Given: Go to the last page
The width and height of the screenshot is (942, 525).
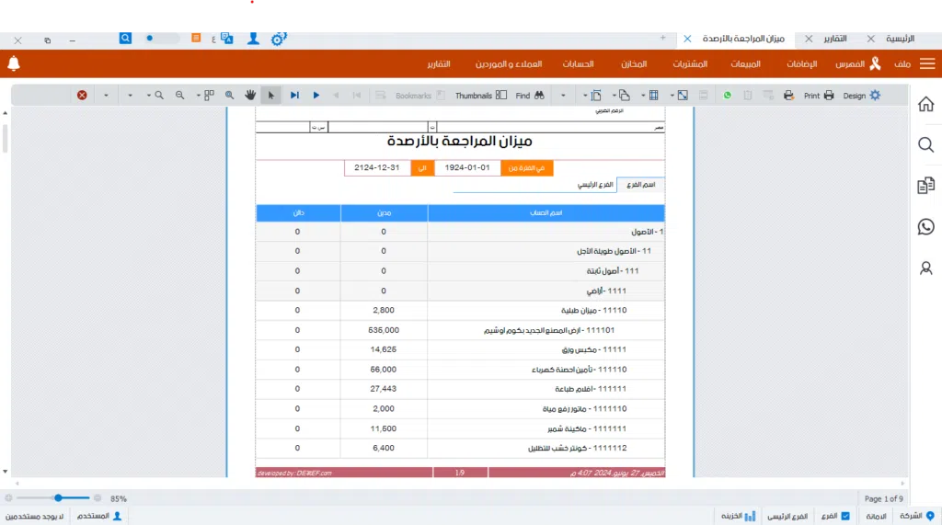Looking at the screenshot, I should (294, 95).
